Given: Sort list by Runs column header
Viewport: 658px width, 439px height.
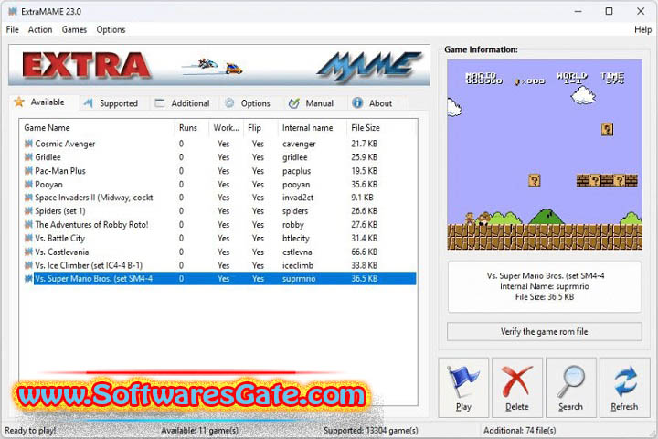Looking at the screenshot, I should [191, 128].
